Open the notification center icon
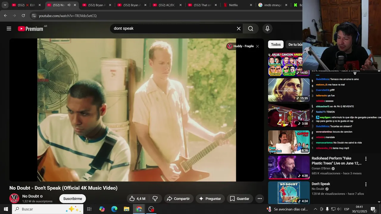Image resolution: width=381 pixels, height=214 pixels. pyautogui.click(x=373, y=209)
